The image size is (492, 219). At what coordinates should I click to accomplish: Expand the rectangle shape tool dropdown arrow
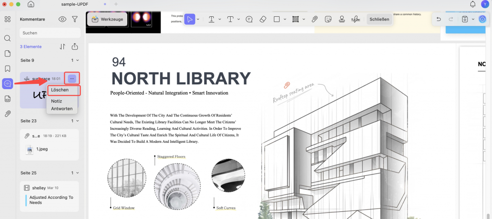[x=285, y=19]
